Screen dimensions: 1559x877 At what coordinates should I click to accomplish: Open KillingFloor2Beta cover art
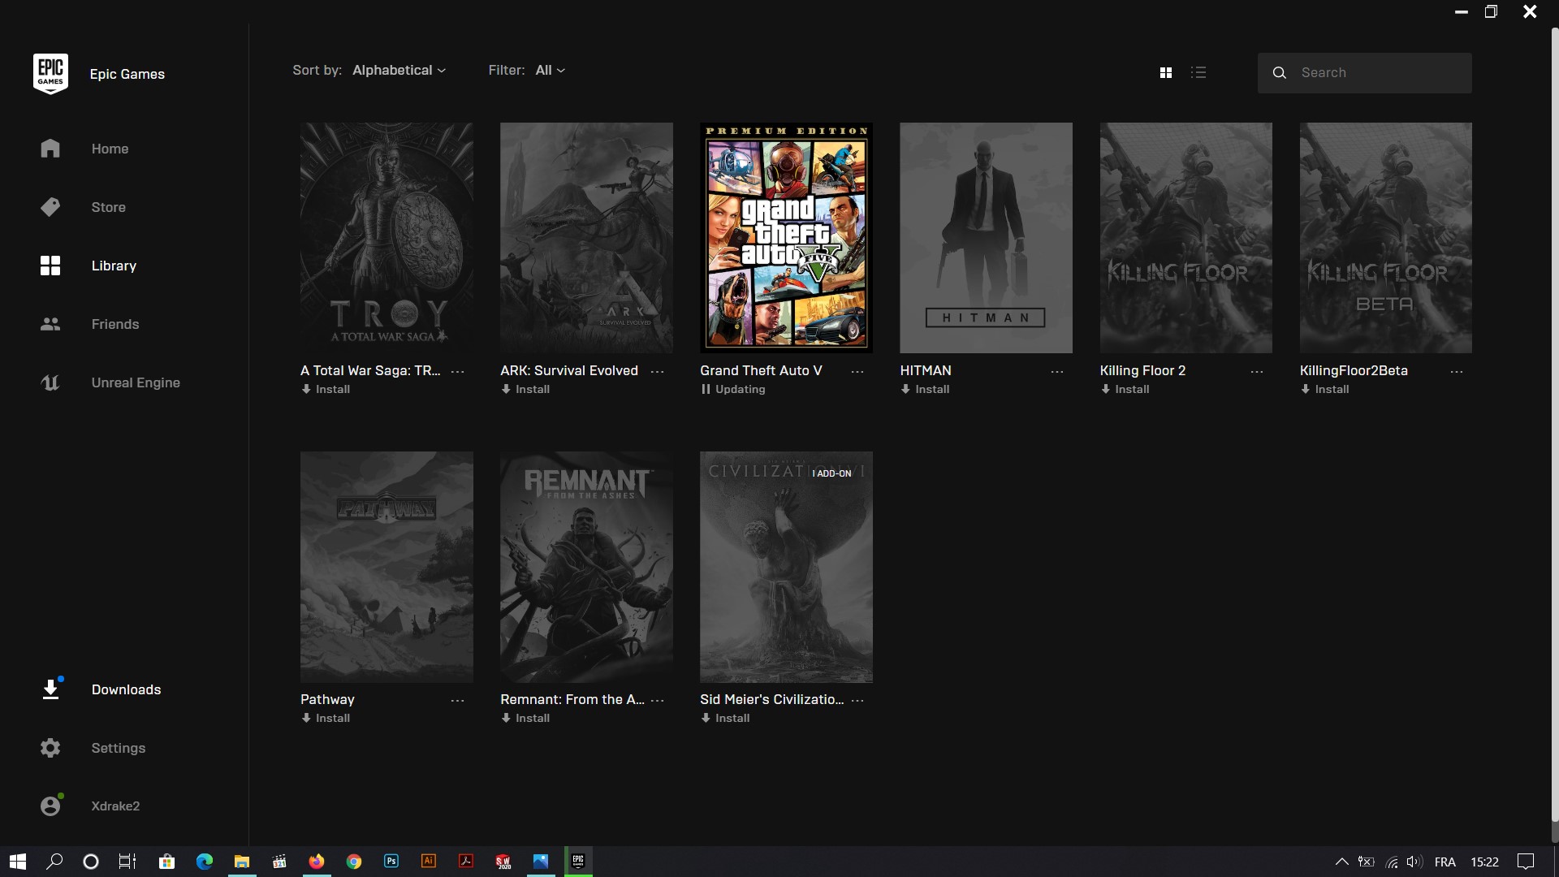[1385, 238]
